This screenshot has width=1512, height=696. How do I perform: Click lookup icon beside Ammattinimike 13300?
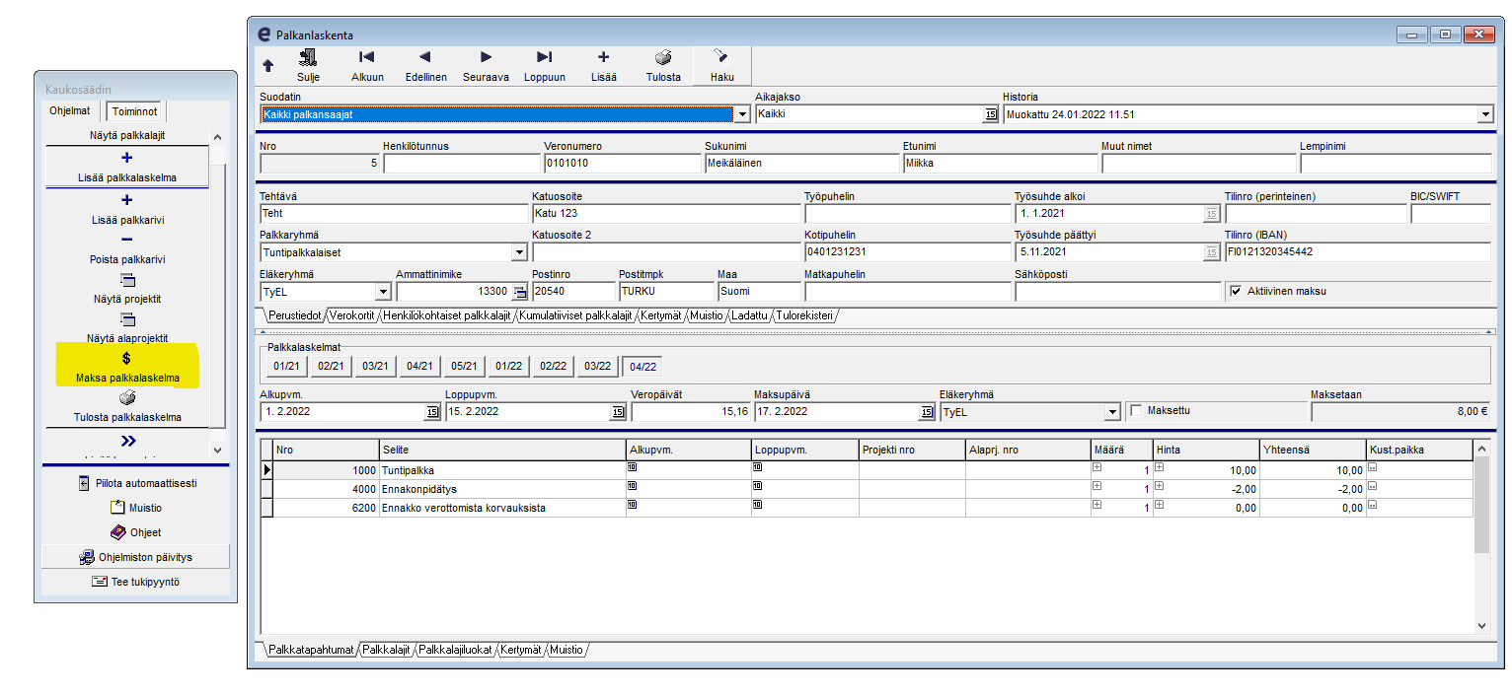tap(520, 292)
